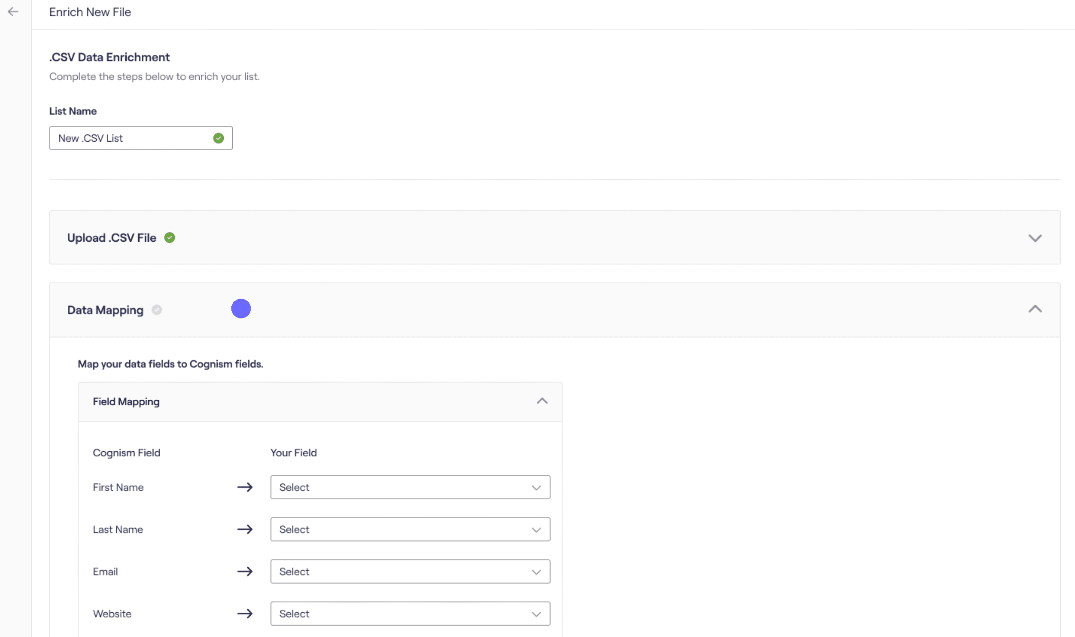The image size is (1075, 637).
Task: Click the Field Mapping panel title
Action: click(126, 402)
